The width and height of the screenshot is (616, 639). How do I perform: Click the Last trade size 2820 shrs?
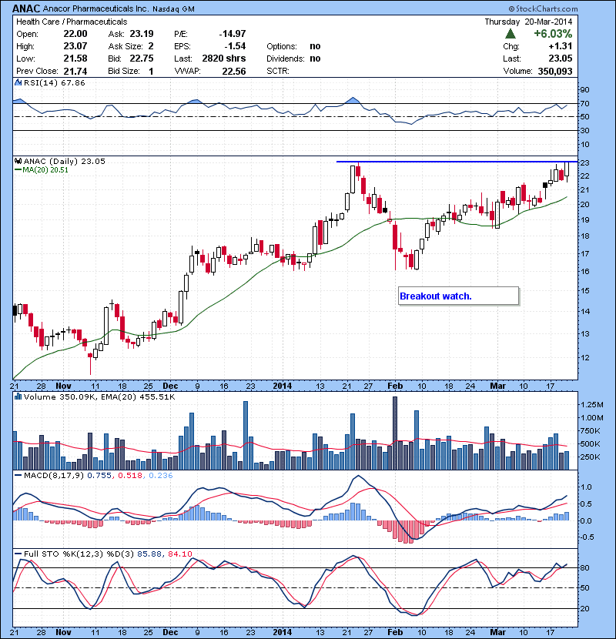point(224,59)
